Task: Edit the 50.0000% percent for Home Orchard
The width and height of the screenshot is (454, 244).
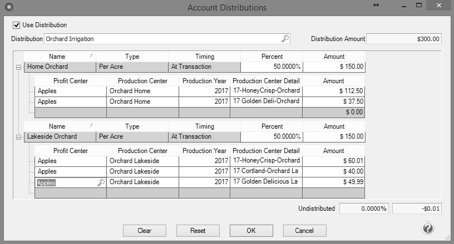Action: (x=272, y=67)
